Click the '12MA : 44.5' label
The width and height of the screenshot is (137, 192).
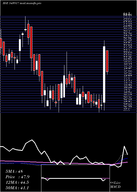[x=17, y=182]
